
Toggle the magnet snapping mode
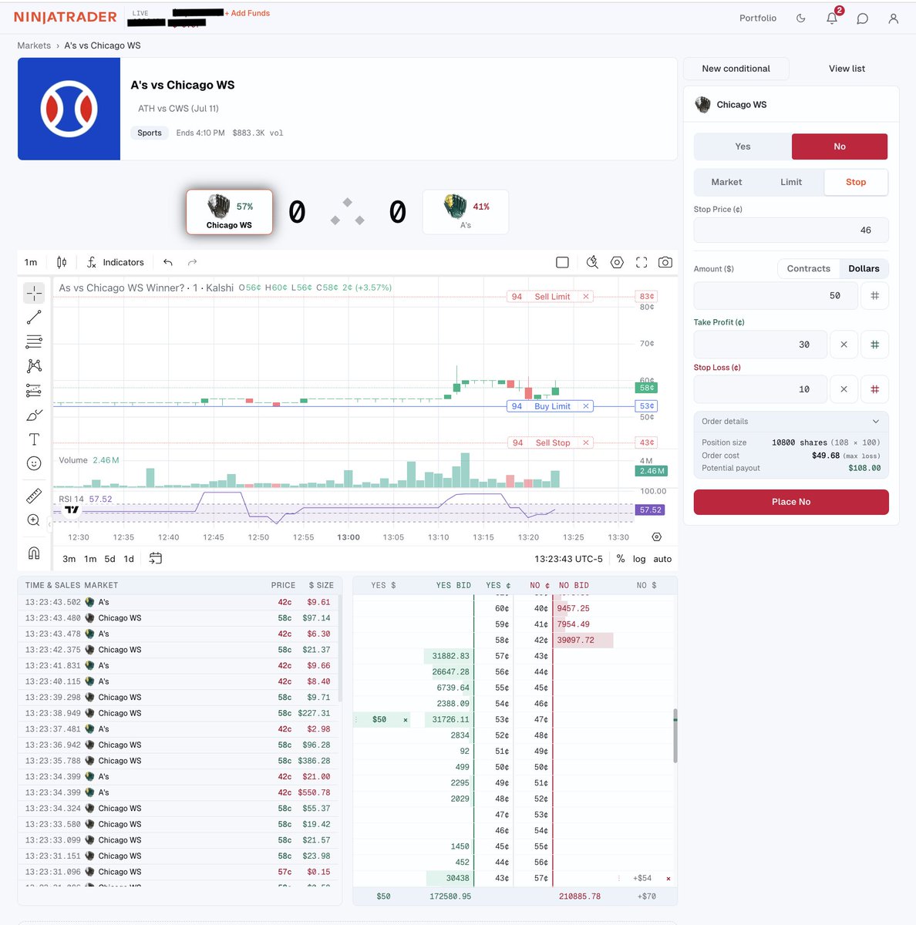[x=34, y=553]
